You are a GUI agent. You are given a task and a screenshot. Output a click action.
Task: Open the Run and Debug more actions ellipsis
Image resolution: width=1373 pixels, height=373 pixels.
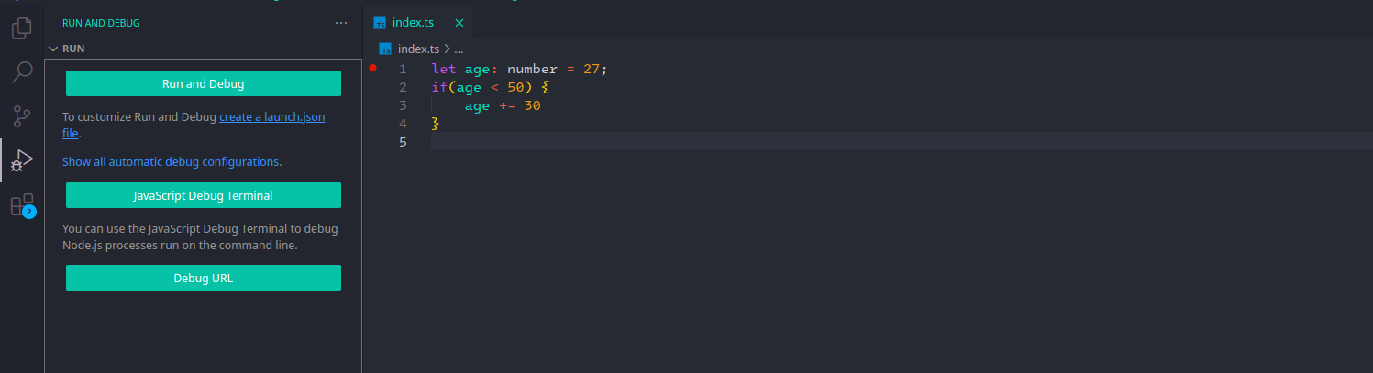point(341,23)
